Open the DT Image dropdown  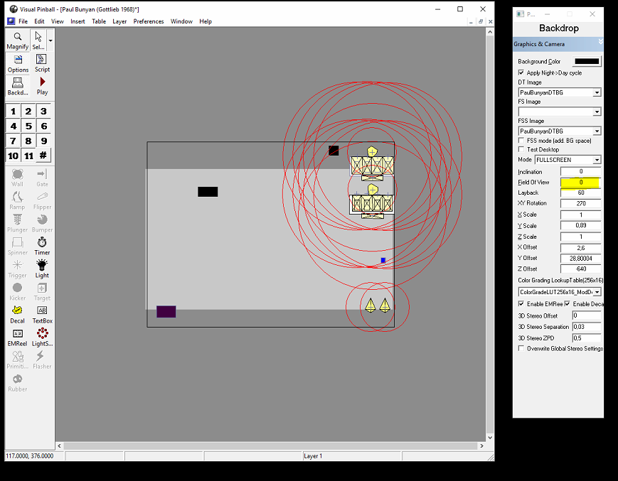(597, 92)
